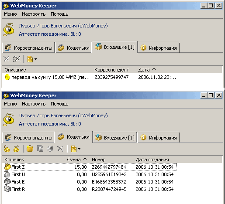225x204 pixels.
Task: Click the WebMoney icon in the upper window title bar
Action: tap(6, 6)
